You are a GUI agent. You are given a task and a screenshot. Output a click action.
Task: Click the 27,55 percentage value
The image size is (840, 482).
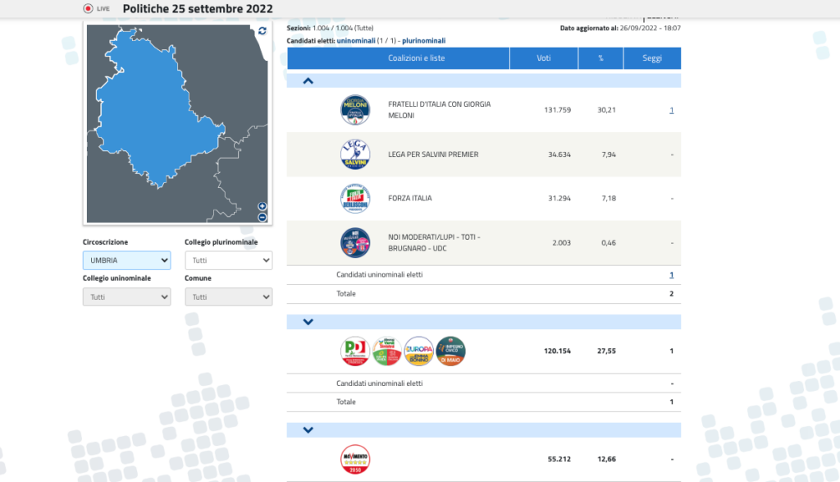coord(606,351)
